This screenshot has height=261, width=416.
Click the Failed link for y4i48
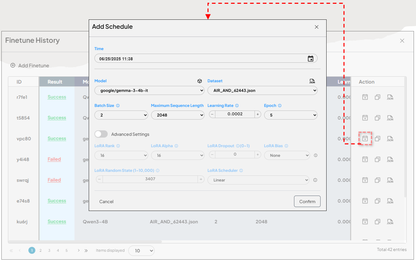tap(54, 159)
